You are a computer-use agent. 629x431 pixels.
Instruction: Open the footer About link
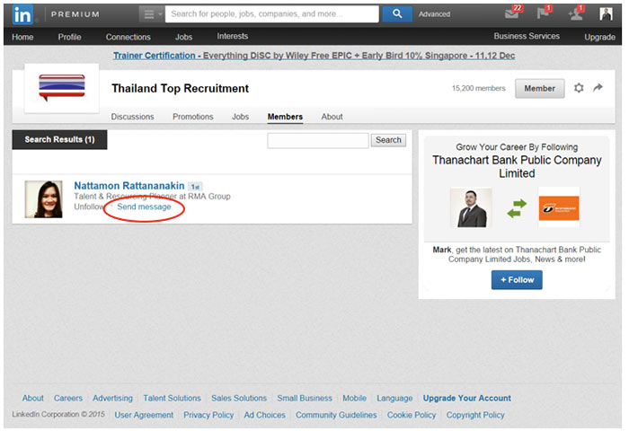coord(33,398)
